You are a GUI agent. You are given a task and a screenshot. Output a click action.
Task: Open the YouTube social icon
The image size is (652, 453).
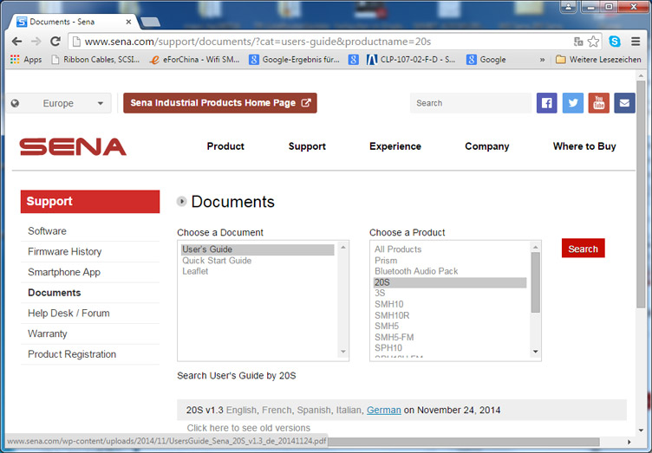[x=599, y=103]
